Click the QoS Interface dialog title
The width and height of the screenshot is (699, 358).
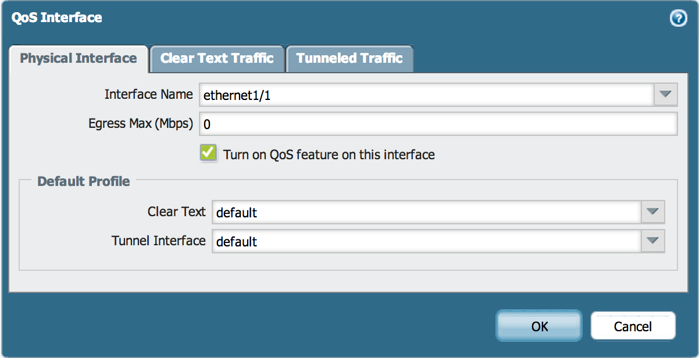(x=56, y=17)
